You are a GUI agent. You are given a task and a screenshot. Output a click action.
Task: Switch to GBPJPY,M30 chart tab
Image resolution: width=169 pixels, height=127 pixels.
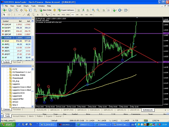tap(68, 110)
